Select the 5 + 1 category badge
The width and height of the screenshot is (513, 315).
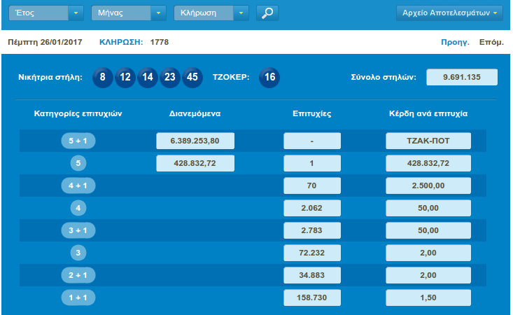point(78,141)
